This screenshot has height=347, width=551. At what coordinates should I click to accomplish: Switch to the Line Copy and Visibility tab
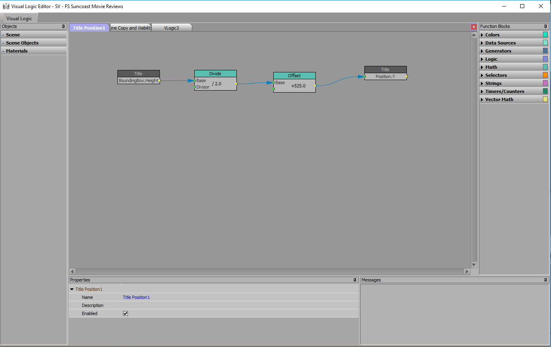coord(130,28)
